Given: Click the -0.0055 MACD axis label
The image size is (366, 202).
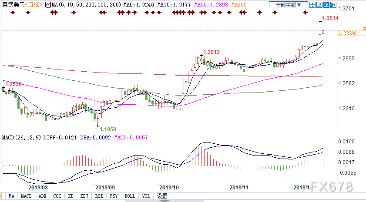Looking at the screenshot, I should pos(347,172).
